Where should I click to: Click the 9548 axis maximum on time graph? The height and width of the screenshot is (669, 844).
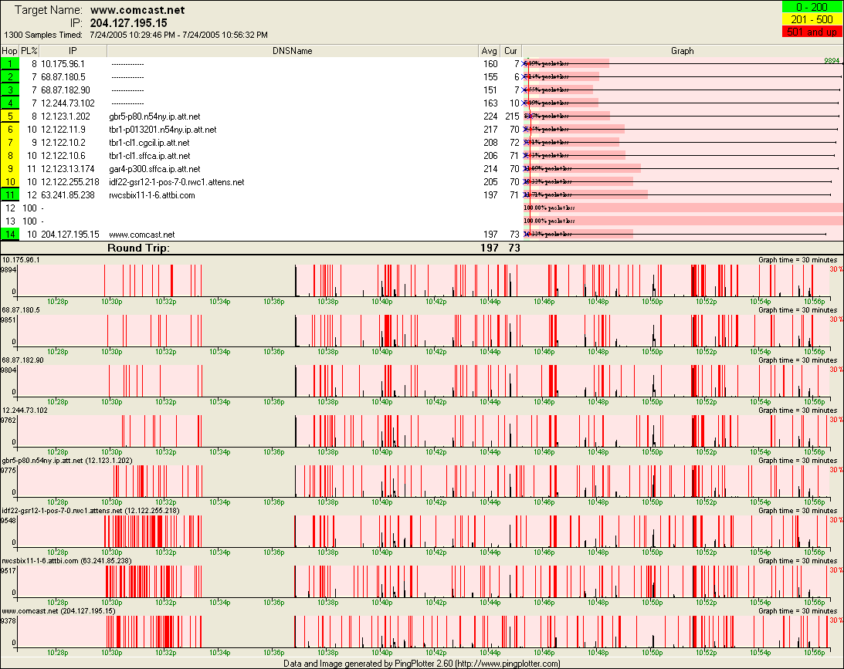(x=8, y=521)
